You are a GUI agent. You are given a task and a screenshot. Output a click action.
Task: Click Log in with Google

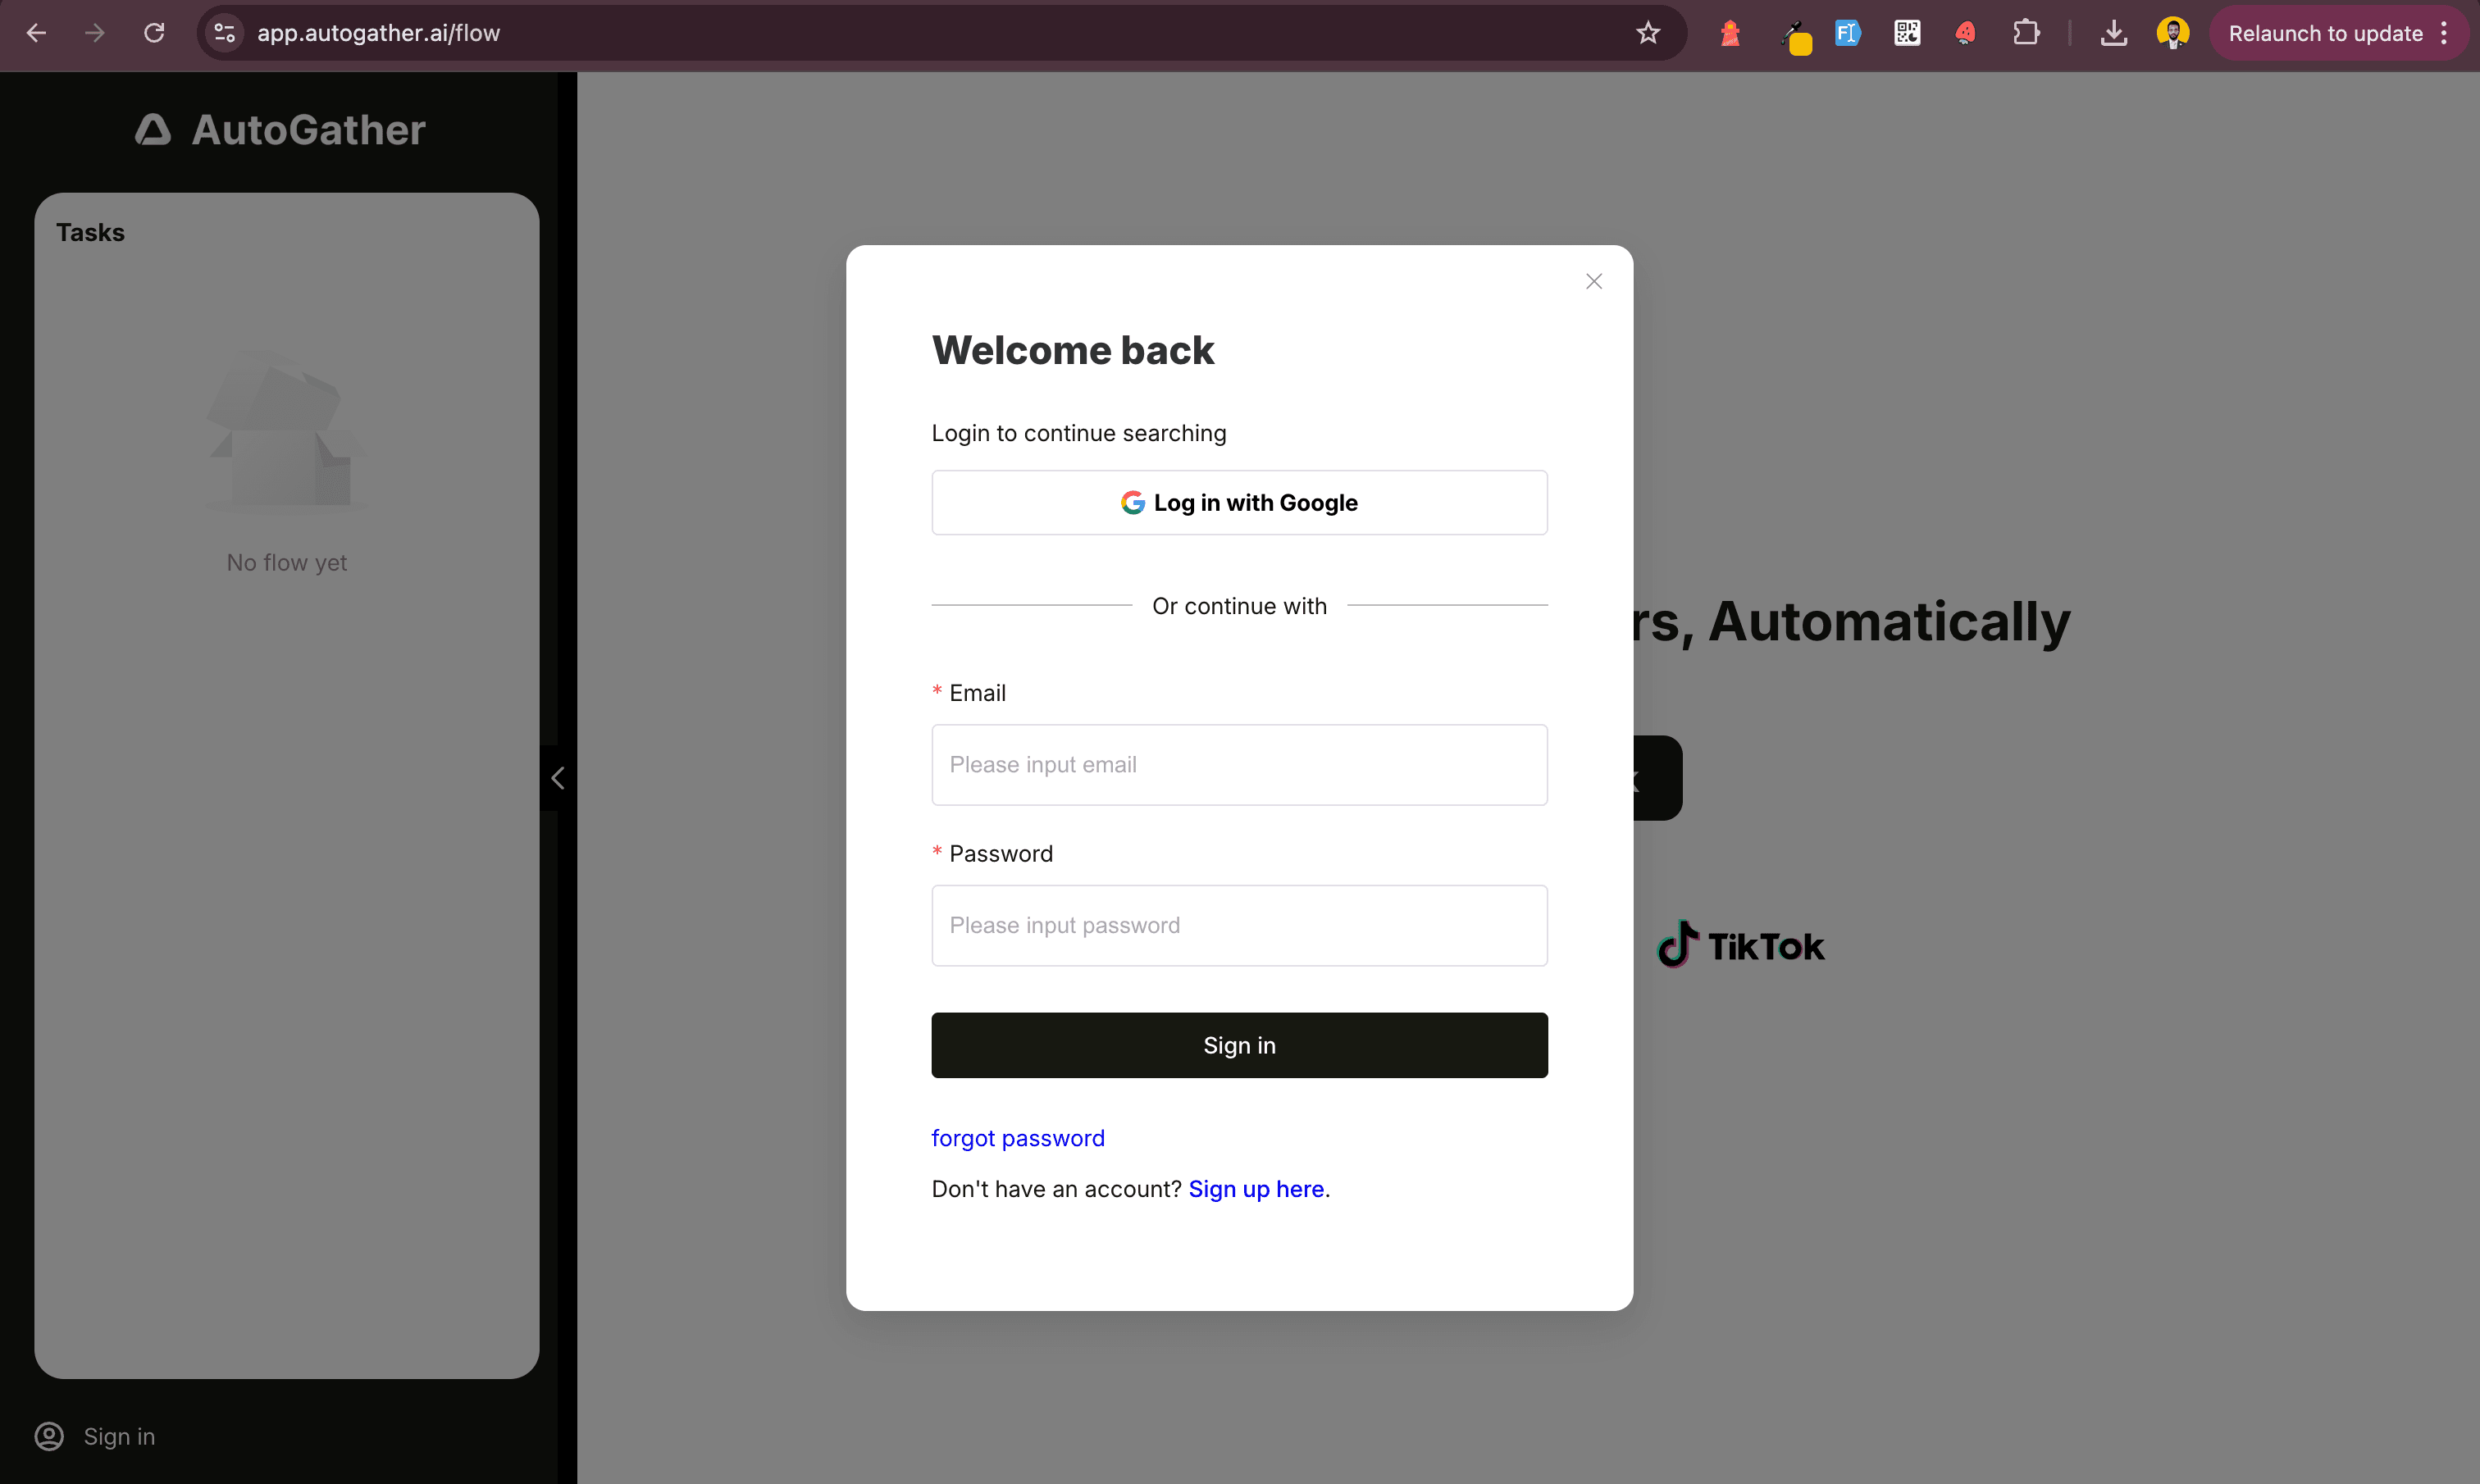click(1239, 502)
